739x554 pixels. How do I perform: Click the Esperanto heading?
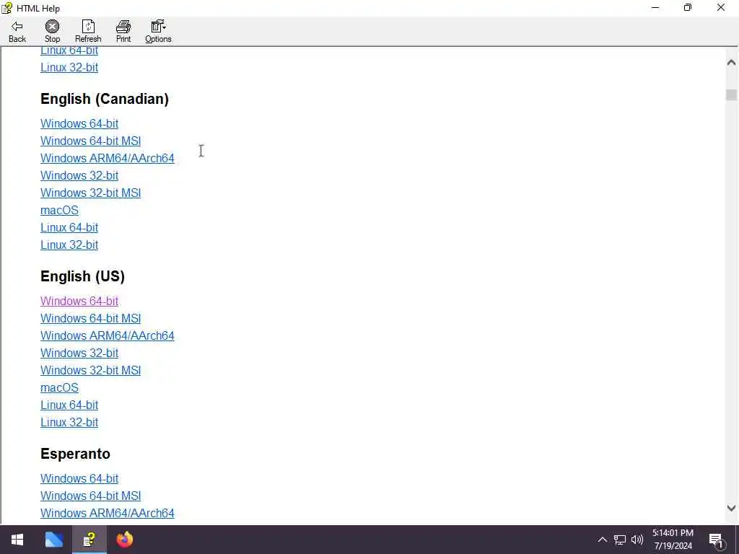pyautogui.click(x=75, y=454)
